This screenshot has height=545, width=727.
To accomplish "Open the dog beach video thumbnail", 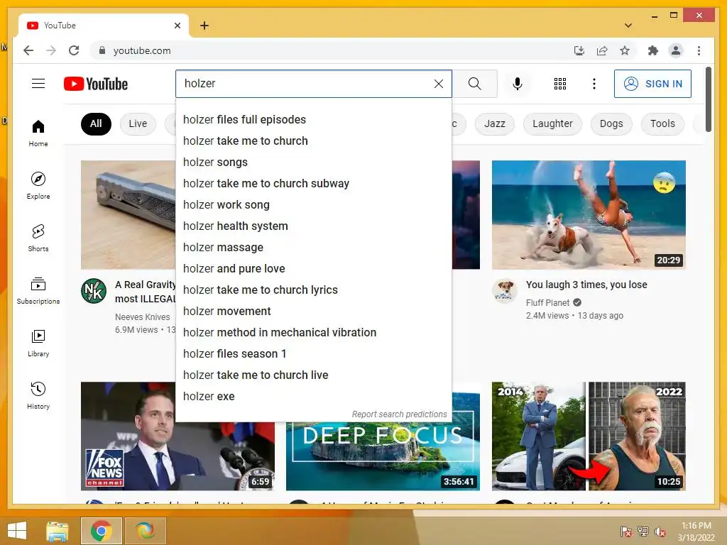I will click(x=589, y=214).
